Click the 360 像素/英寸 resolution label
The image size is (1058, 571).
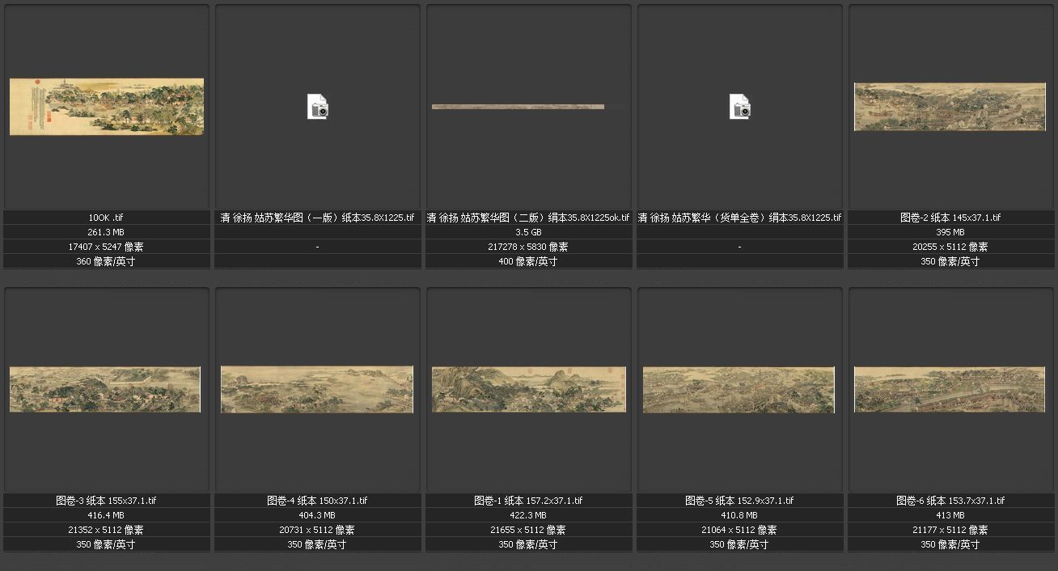tap(106, 261)
